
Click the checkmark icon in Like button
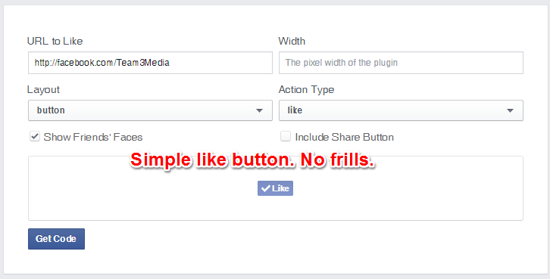coord(266,188)
